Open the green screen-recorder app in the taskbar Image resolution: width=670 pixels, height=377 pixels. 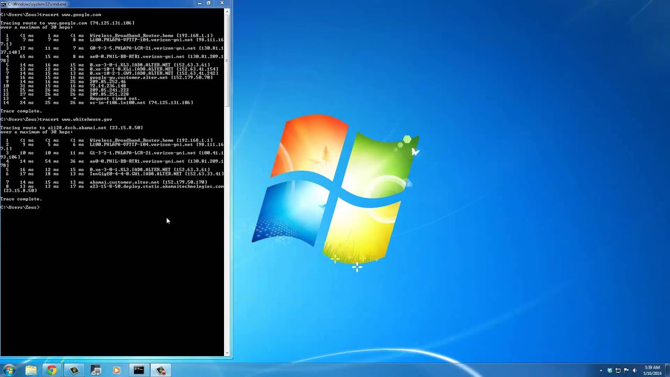tap(74, 370)
